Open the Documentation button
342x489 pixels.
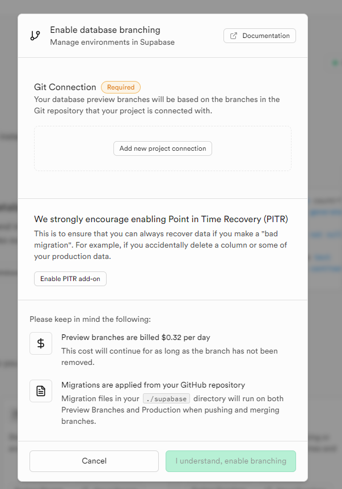(260, 36)
